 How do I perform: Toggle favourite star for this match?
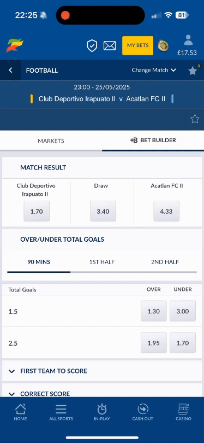(195, 119)
